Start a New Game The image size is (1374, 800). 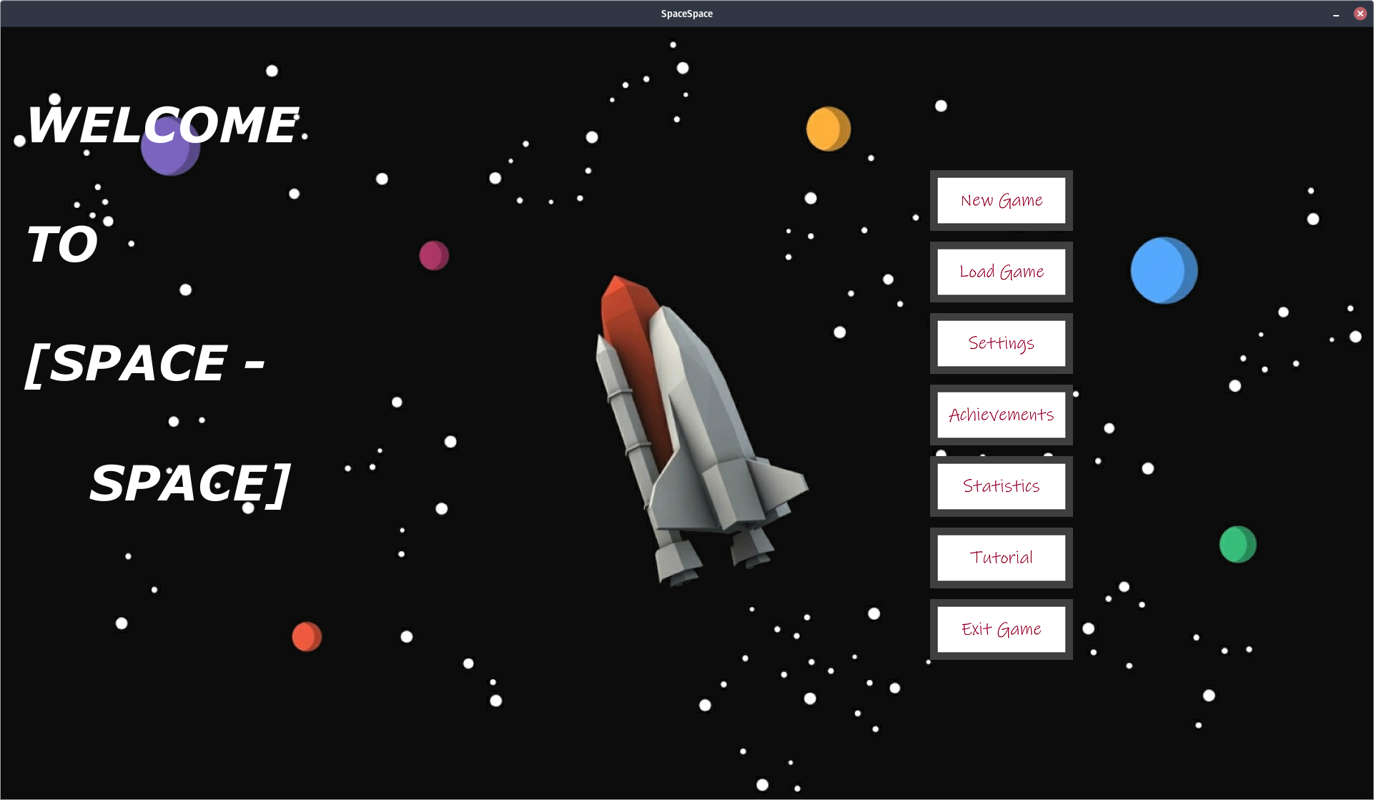coord(1001,200)
